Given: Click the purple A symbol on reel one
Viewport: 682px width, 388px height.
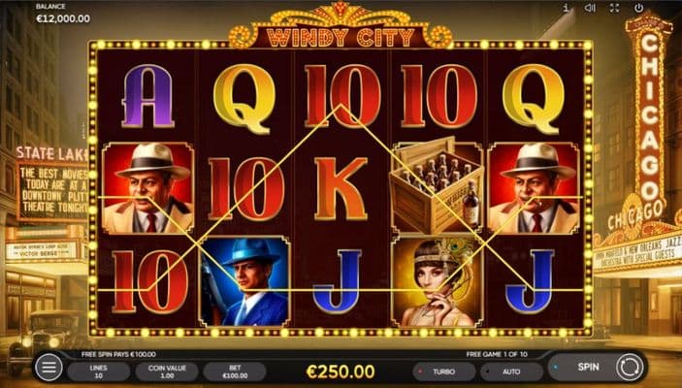Looking at the screenshot, I should pos(147,96).
